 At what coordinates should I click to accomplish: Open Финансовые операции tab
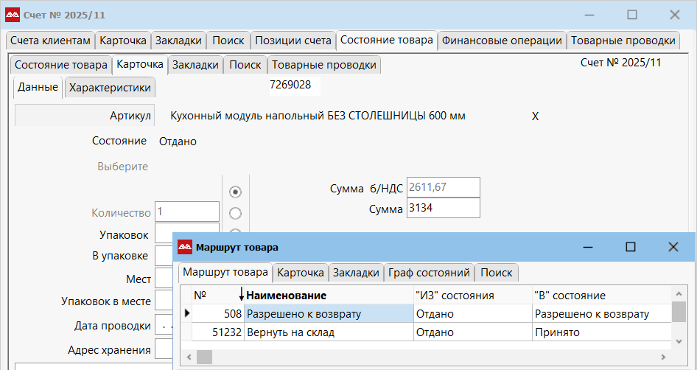pyautogui.click(x=502, y=41)
